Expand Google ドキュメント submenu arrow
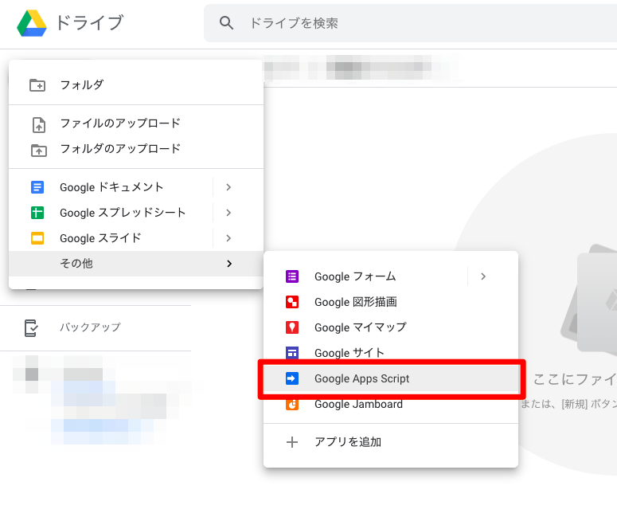The height and width of the screenshot is (521, 617). 228,187
